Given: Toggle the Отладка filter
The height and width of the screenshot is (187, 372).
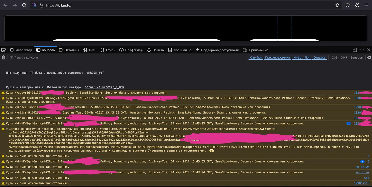Looking at the screenshot, I should pos(319,57).
